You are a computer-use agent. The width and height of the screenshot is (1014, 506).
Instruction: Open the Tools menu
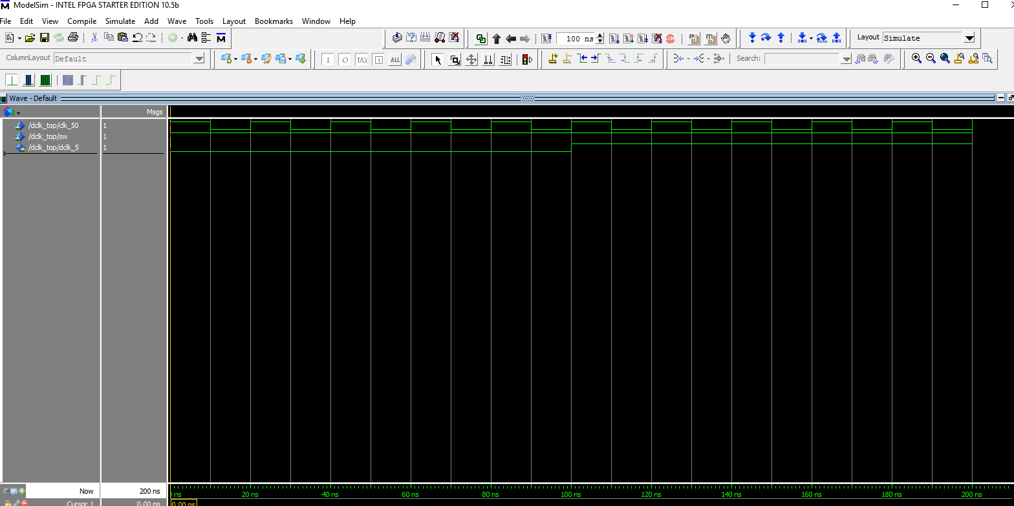coord(204,21)
